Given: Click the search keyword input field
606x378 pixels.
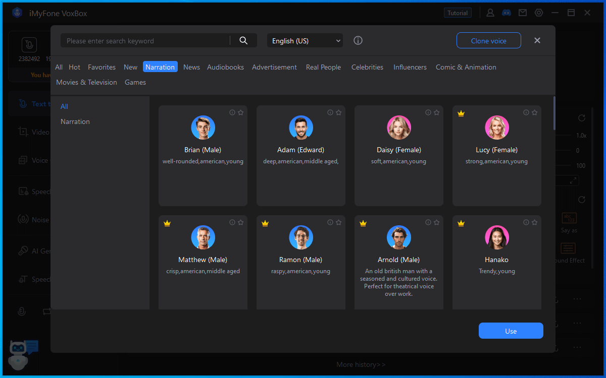Looking at the screenshot, I should click(x=144, y=41).
